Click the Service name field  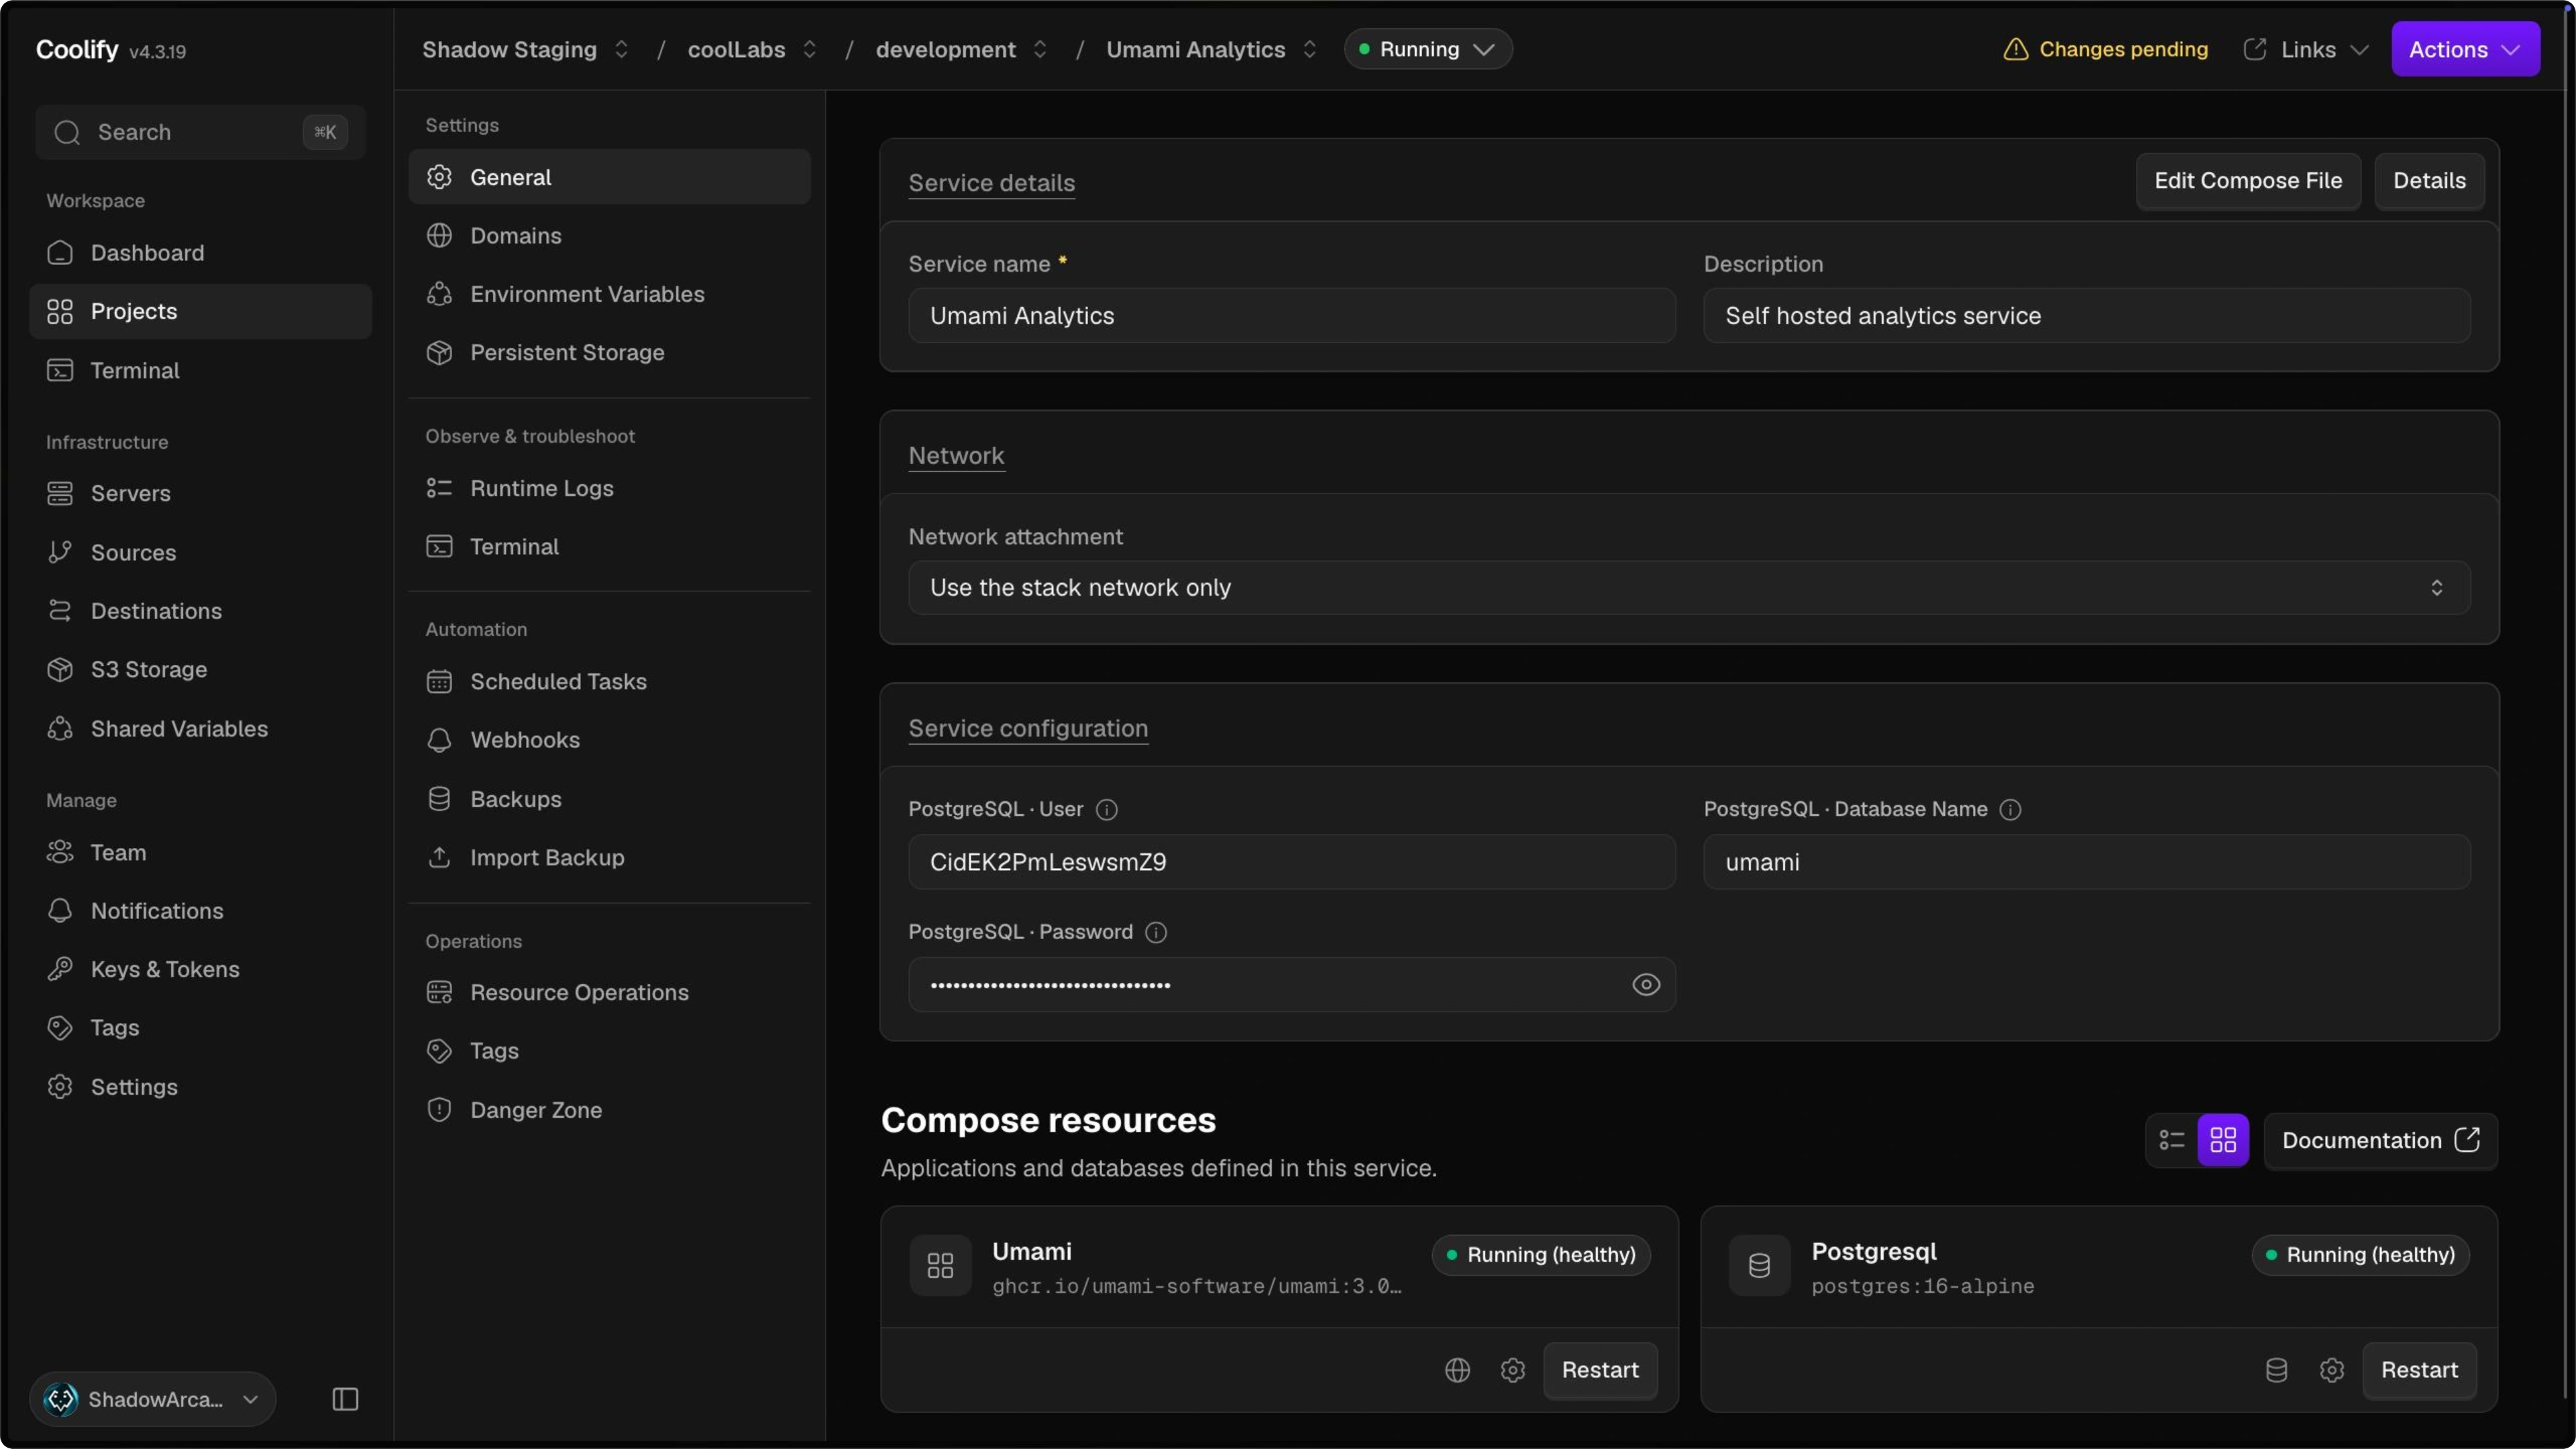click(1291, 316)
